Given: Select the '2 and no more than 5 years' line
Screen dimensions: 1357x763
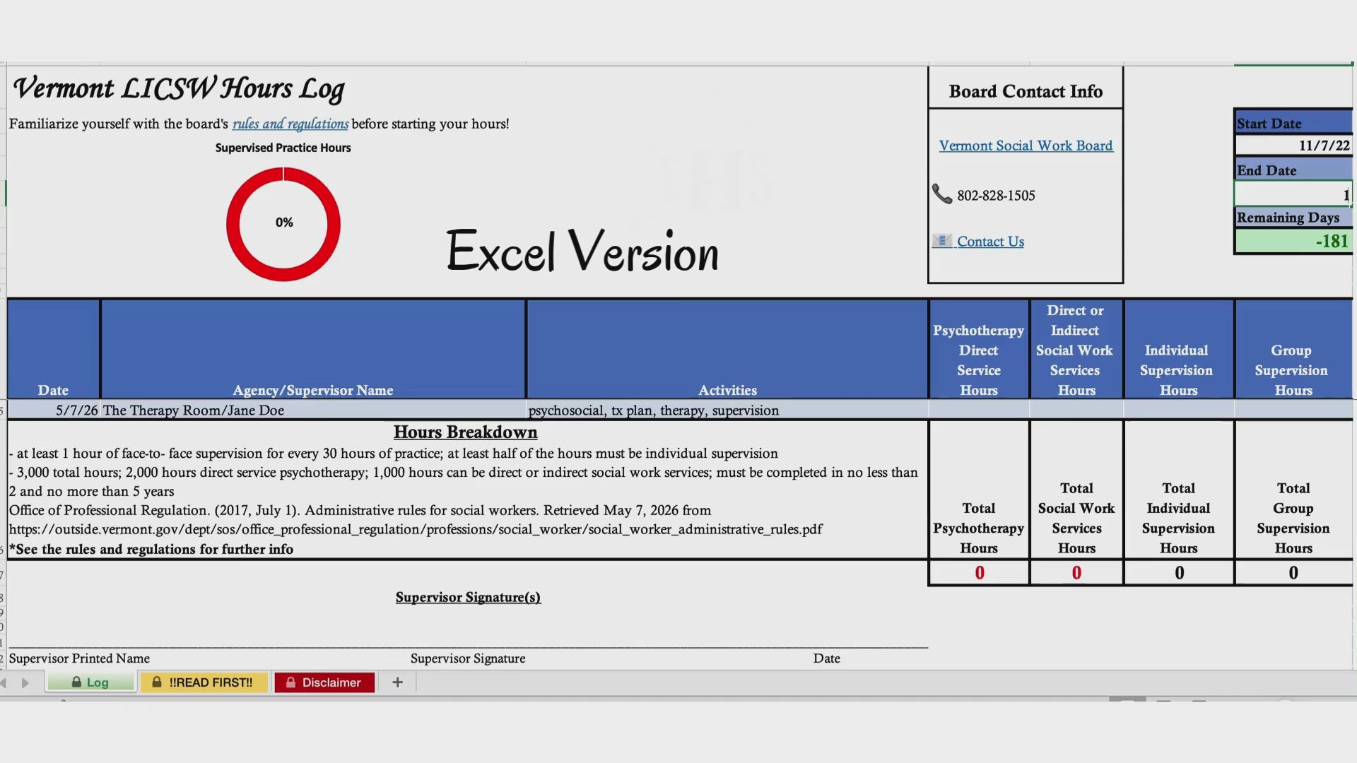Looking at the screenshot, I should coord(91,492).
